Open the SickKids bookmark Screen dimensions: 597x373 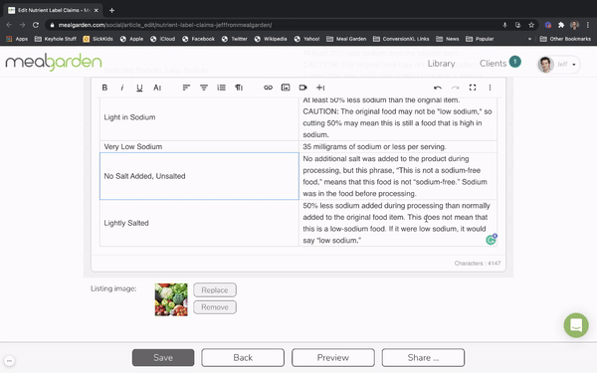99,39
